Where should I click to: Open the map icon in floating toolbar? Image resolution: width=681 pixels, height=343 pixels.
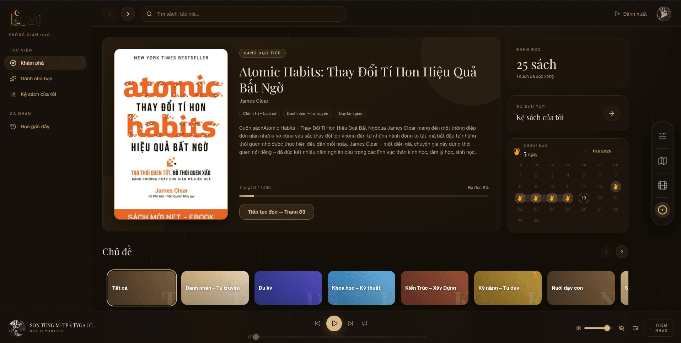[x=663, y=161]
